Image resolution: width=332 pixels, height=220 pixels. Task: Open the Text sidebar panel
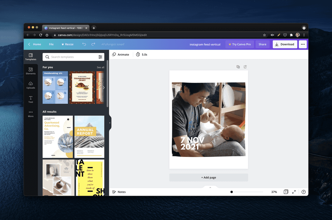31,99
